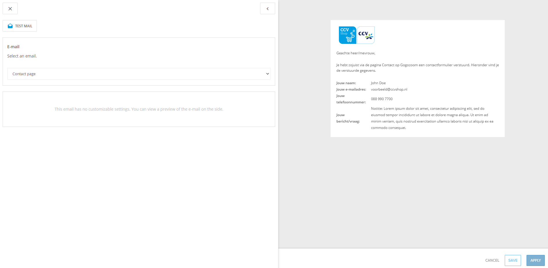The image size is (548, 268).
Task: Click the white CCV flower logo
Action: tap(366, 35)
